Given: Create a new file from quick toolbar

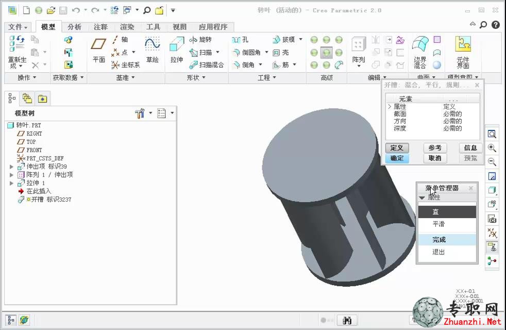Looking at the screenshot, I should (x=26, y=10).
